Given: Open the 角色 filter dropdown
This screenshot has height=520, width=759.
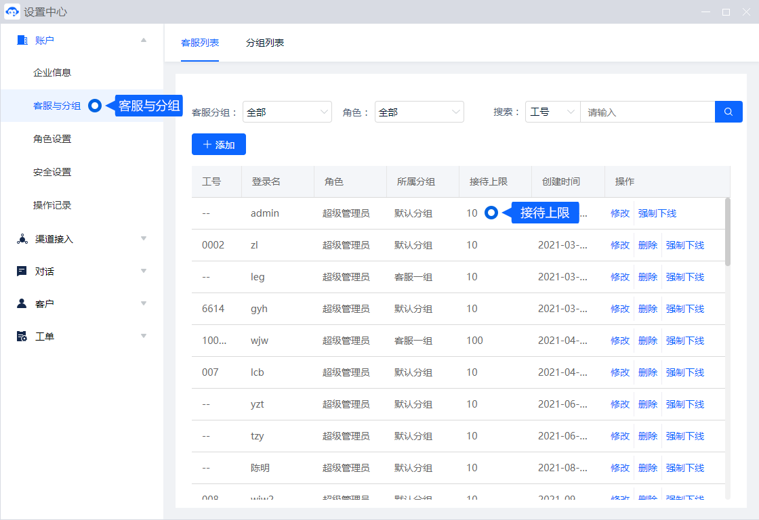Looking at the screenshot, I should coord(419,112).
